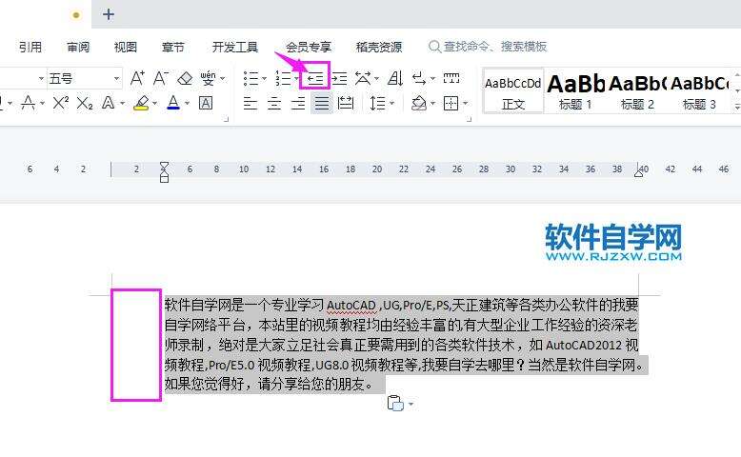Expand the borders dropdown arrow
Screen dimensions: 741x457
(x=466, y=103)
